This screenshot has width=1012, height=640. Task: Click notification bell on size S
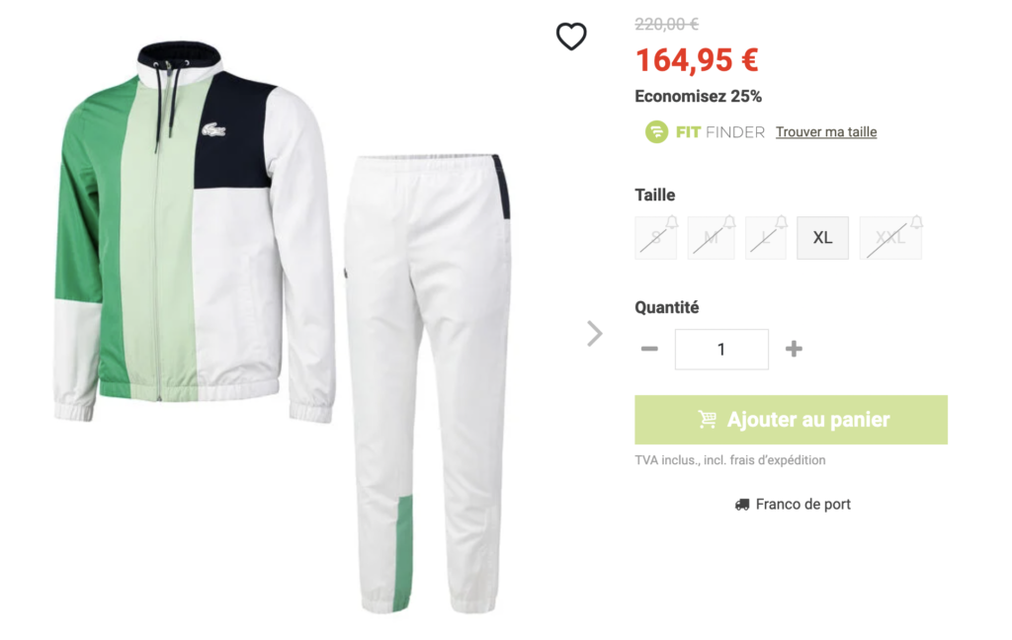pyautogui.click(x=672, y=222)
